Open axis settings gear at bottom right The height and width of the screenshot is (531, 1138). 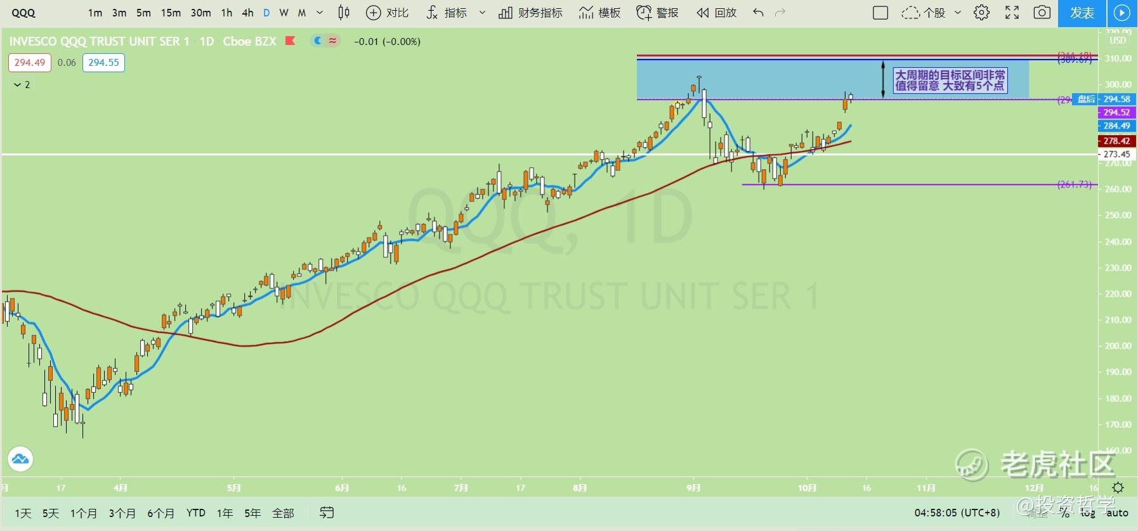click(x=1118, y=488)
